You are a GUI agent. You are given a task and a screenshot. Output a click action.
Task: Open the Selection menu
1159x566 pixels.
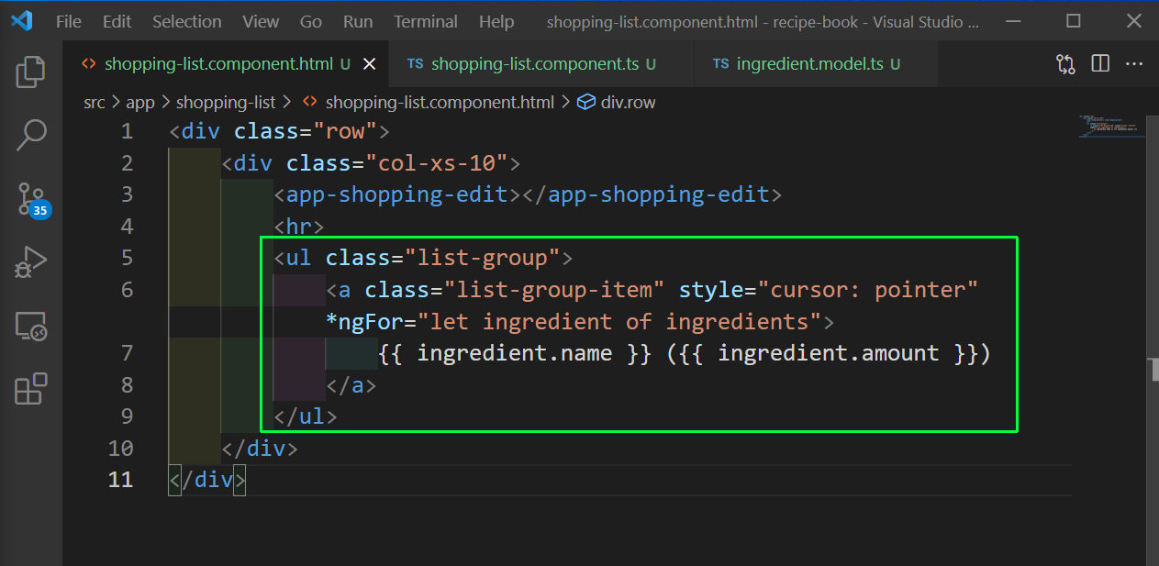click(187, 21)
